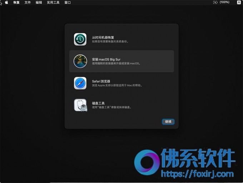This screenshot has height=183, width=243.
Task: Open the Apple logo menu
Action: point(6,3)
